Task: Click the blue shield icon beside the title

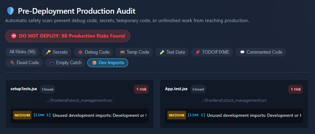Action: pyautogui.click(x=11, y=11)
